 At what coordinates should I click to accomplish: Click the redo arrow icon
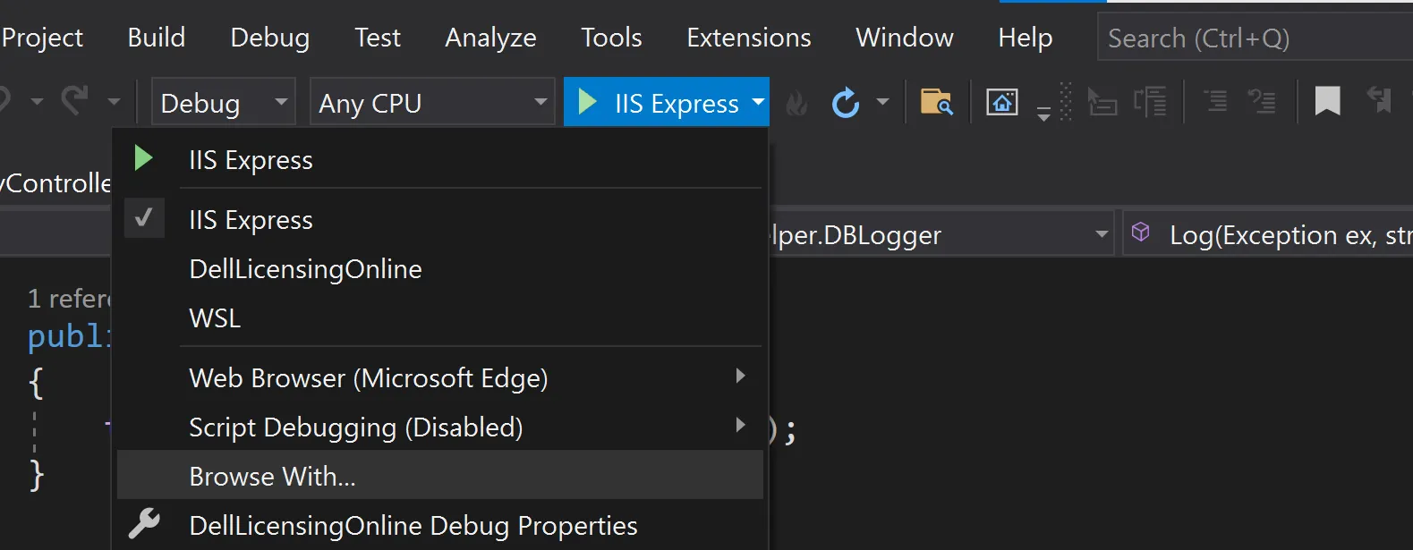point(75,100)
